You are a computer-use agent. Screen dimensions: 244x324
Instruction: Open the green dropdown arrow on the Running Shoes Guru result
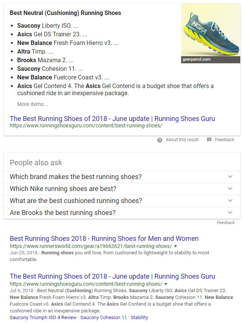[x=166, y=284]
